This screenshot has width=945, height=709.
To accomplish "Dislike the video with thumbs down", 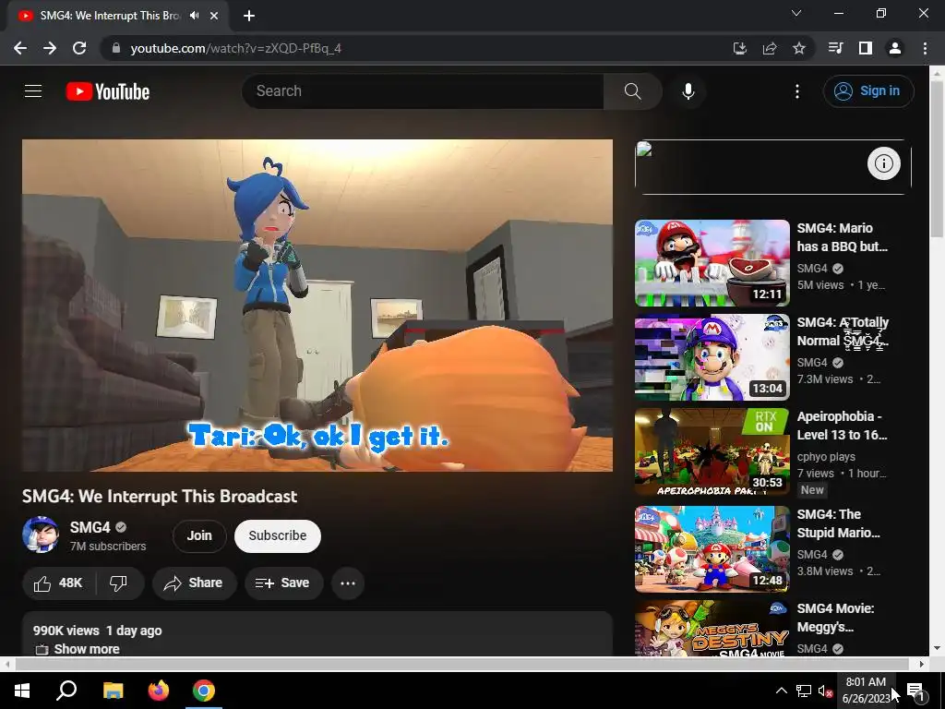I will [x=119, y=583].
